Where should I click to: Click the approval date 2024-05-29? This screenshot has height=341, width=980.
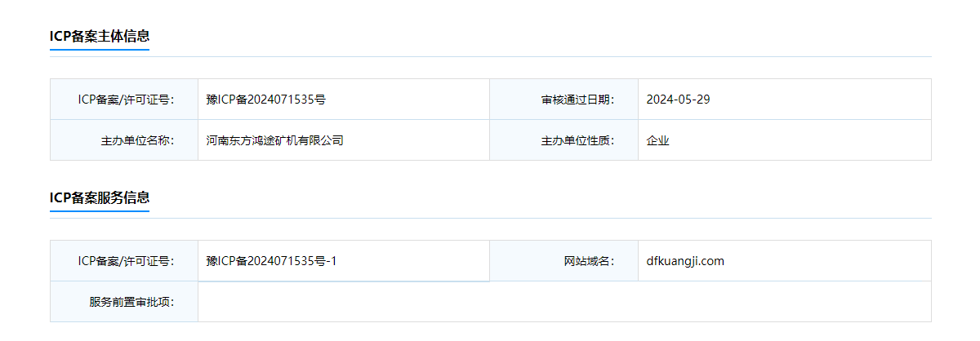pos(678,100)
